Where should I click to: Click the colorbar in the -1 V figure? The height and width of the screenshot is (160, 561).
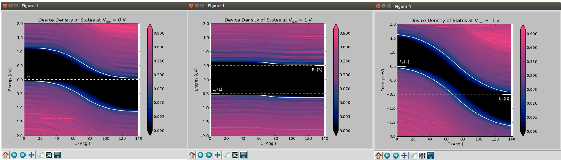(523, 80)
